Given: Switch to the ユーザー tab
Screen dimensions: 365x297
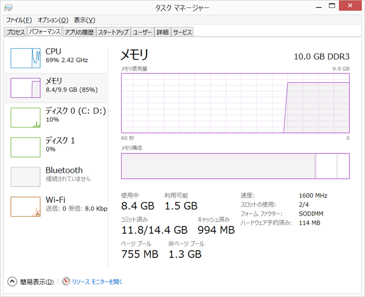Looking at the screenshot, I should point(142,32).
